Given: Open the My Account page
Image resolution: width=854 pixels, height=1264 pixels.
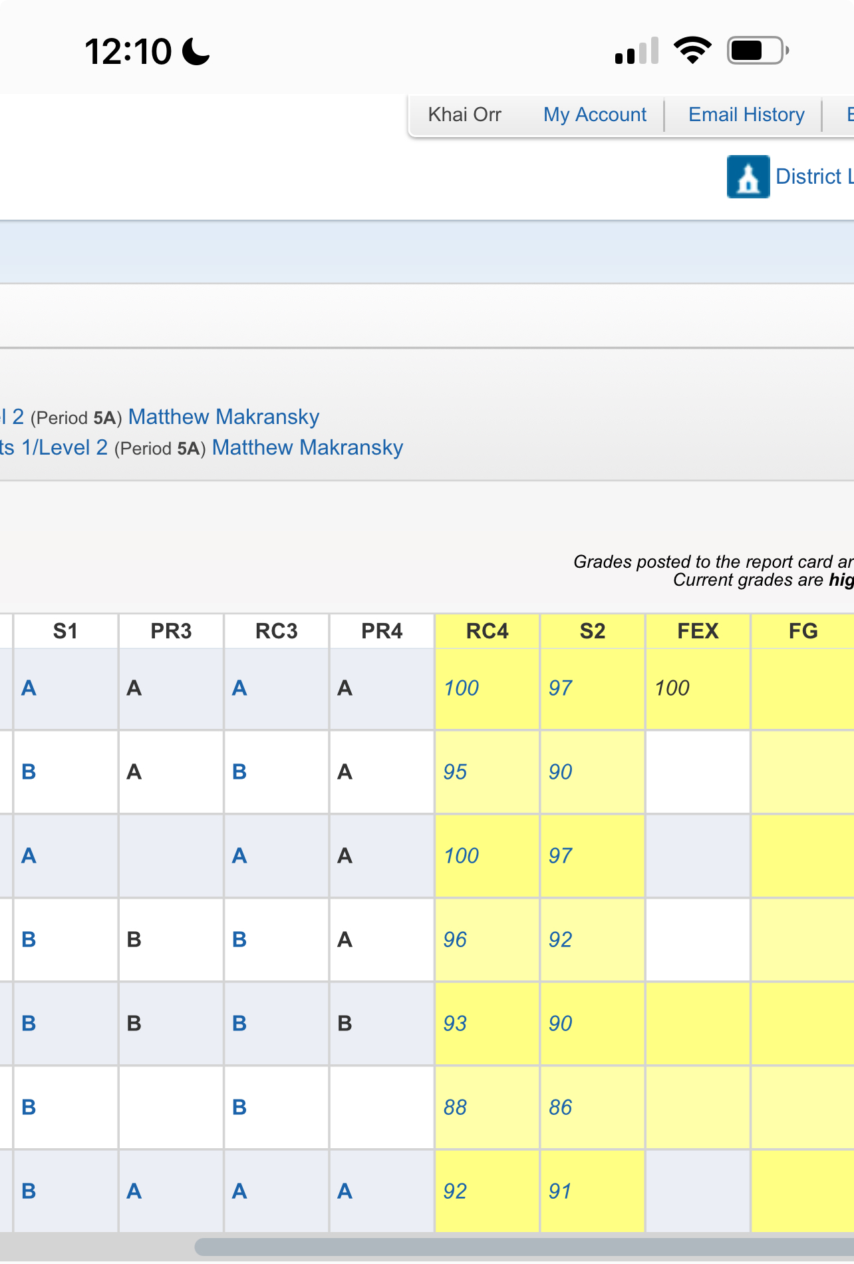Looking at the screenshot, I should point(595,114).
